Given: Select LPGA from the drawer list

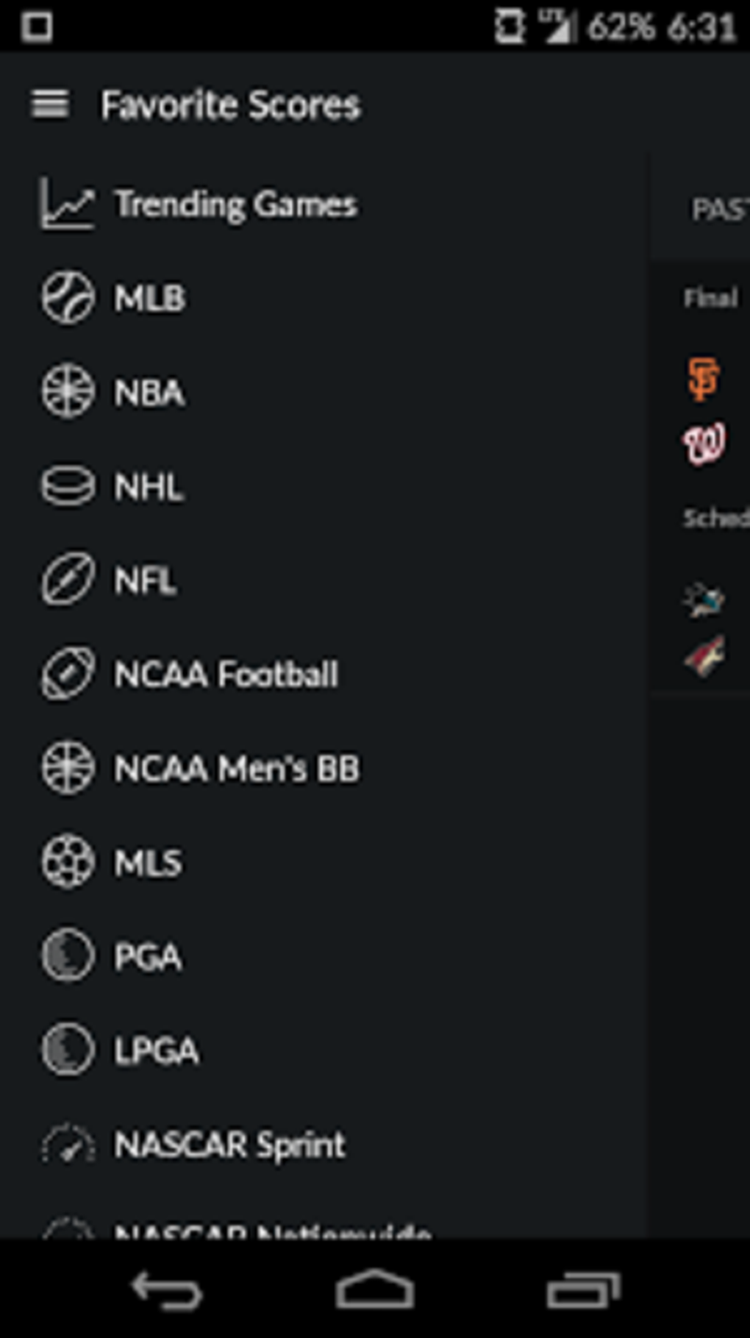Looking at the screenshot, I should (156, 1050).
